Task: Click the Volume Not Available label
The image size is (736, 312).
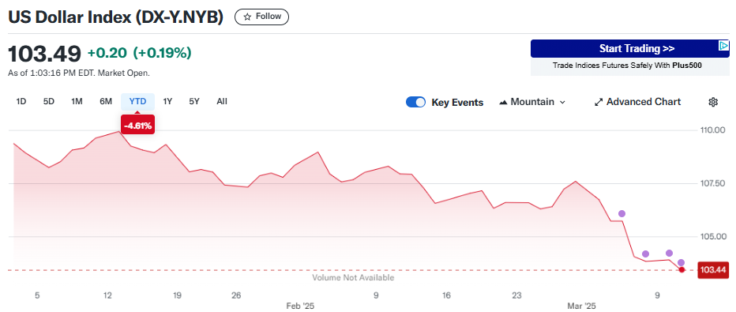Action: (354, 278)
